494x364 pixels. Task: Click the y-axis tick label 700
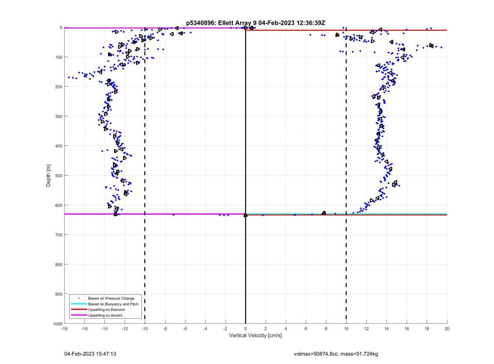(58, 235)
